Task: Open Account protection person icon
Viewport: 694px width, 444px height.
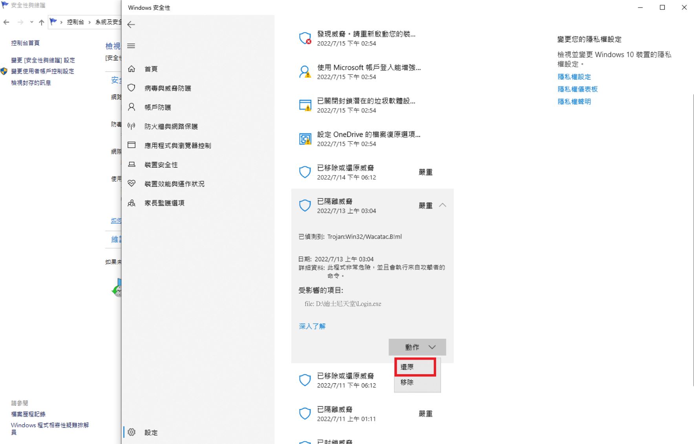Action: pos(131,107)
